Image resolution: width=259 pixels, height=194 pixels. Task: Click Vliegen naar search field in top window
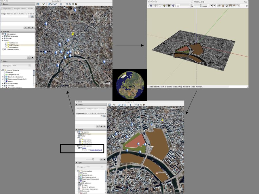point(15,16)
